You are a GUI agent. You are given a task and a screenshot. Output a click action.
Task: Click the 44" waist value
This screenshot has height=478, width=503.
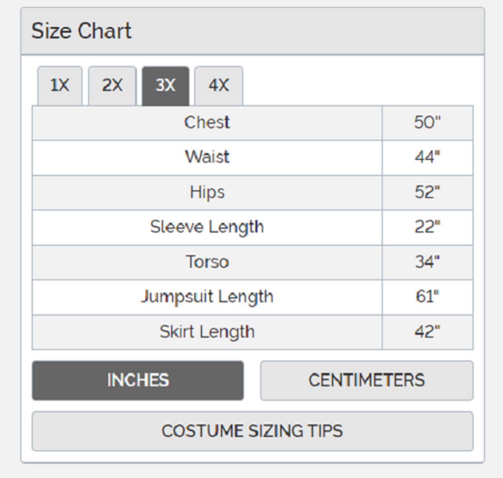tap(427, 157)
